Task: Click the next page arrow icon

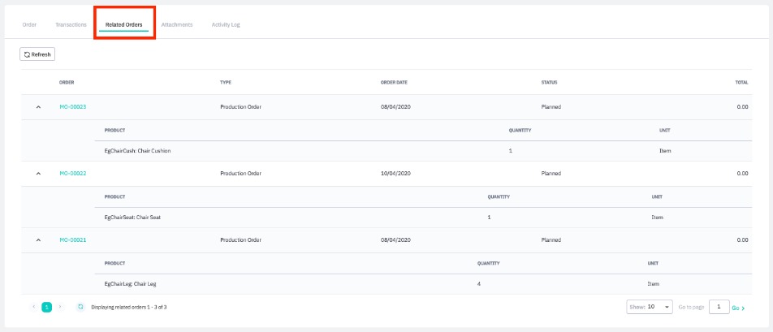Action: click(60, 307)
